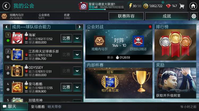
Task: Open guild settings gear
Action: [194, 16]
